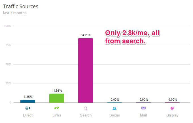The image size is (193, 123).
Task: Click the Direct label text
Action: tap(28, 115)
